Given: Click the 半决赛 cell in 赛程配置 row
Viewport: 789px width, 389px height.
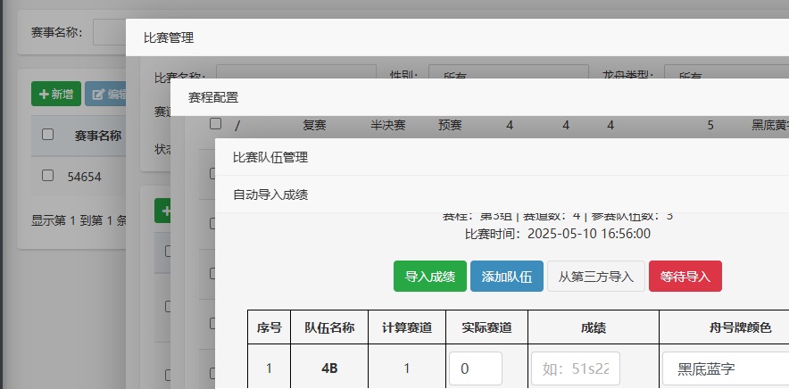Looking at the screenshot, I should [x=388, y=125].
